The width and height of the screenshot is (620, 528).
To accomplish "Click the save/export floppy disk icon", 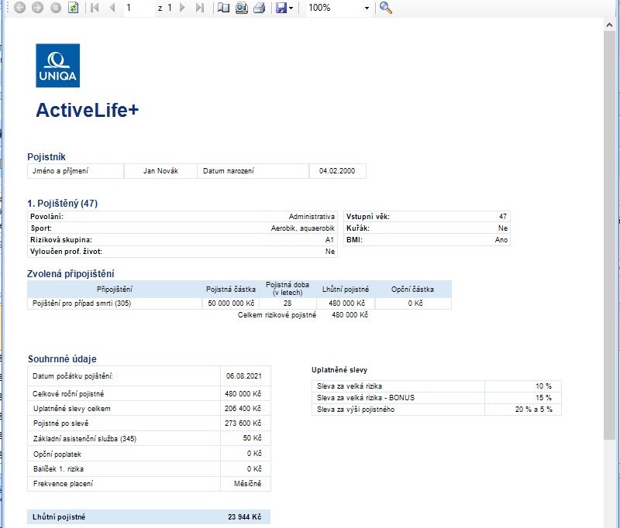I will coord(281,8).
